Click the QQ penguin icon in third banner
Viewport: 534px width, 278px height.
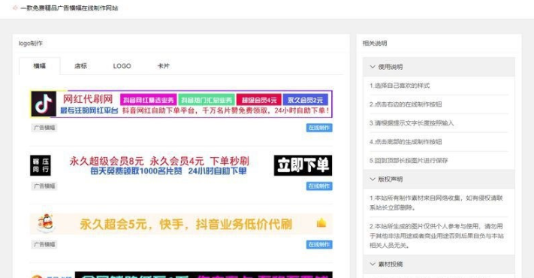tap(46, 223)
